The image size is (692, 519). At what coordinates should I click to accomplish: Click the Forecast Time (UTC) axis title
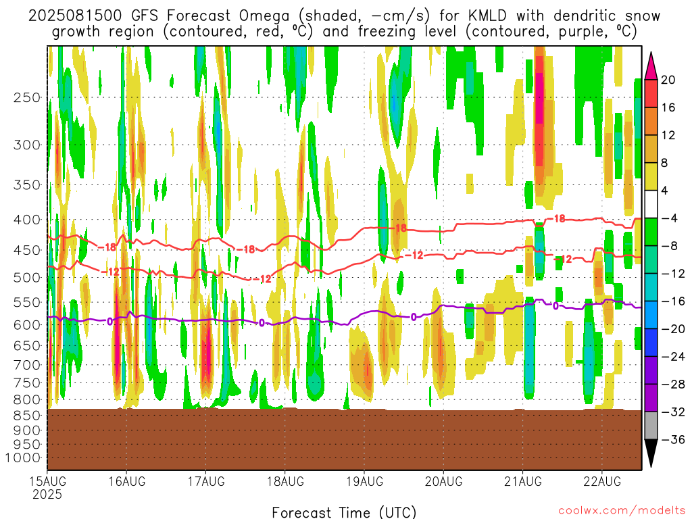pyautogui.click(x=344, y=512)
